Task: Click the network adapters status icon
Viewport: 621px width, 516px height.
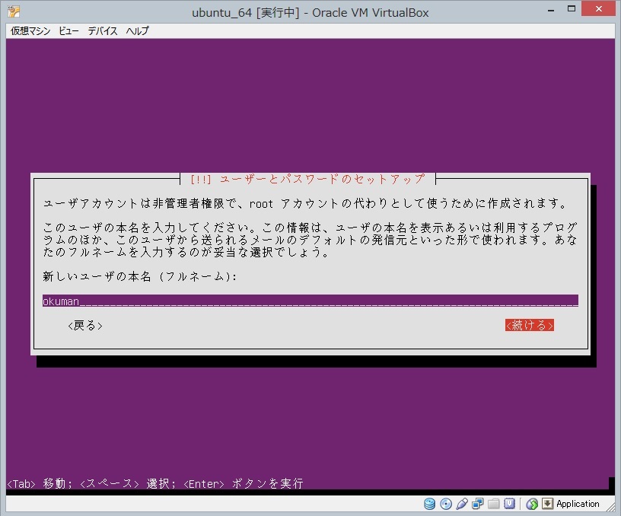Action: (478, 504)
